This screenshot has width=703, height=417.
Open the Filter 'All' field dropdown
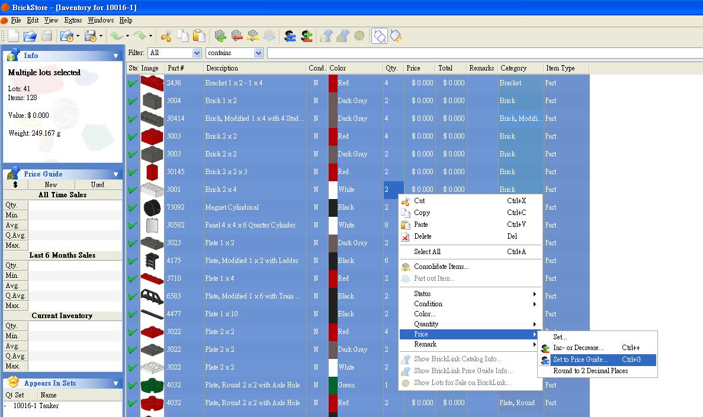197,53
